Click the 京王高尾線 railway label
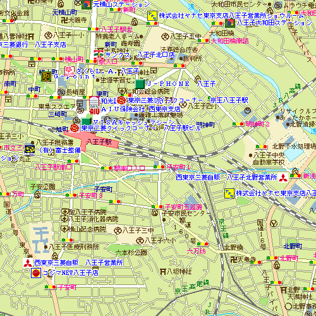Viewport: 316px width, 316px height. point(192,286)
